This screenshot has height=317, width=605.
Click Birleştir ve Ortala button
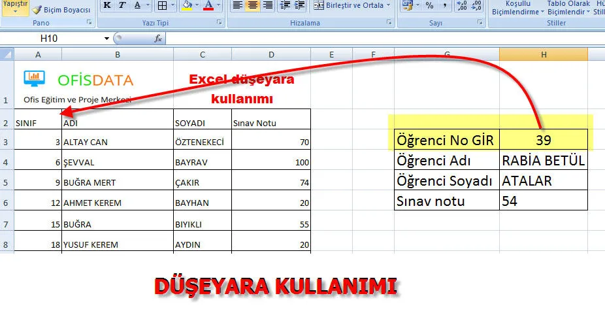(351, 6)
